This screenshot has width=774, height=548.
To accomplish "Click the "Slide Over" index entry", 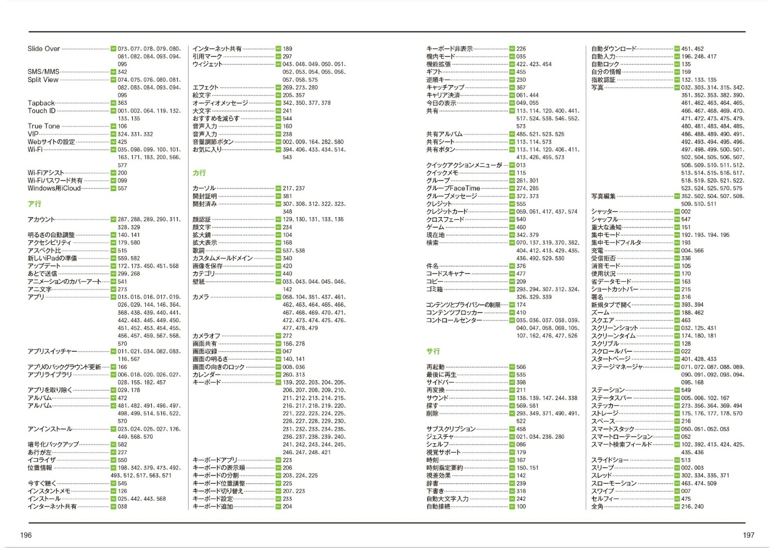I will tap(44, 49).
